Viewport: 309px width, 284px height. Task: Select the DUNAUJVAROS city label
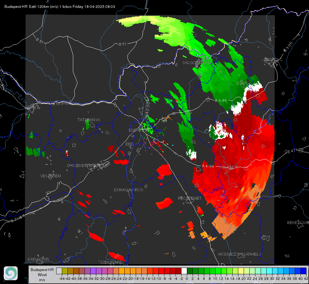point(128,190)
